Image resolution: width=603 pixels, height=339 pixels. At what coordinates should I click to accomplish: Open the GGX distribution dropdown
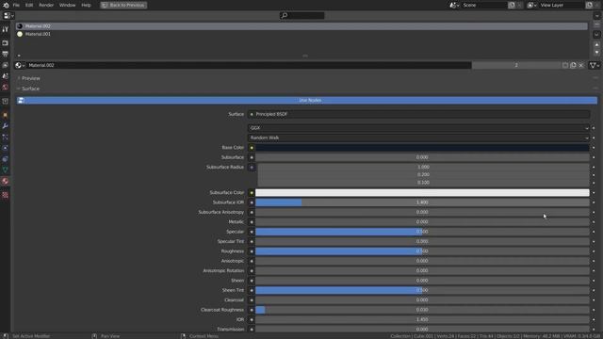(x=418, y=128)
